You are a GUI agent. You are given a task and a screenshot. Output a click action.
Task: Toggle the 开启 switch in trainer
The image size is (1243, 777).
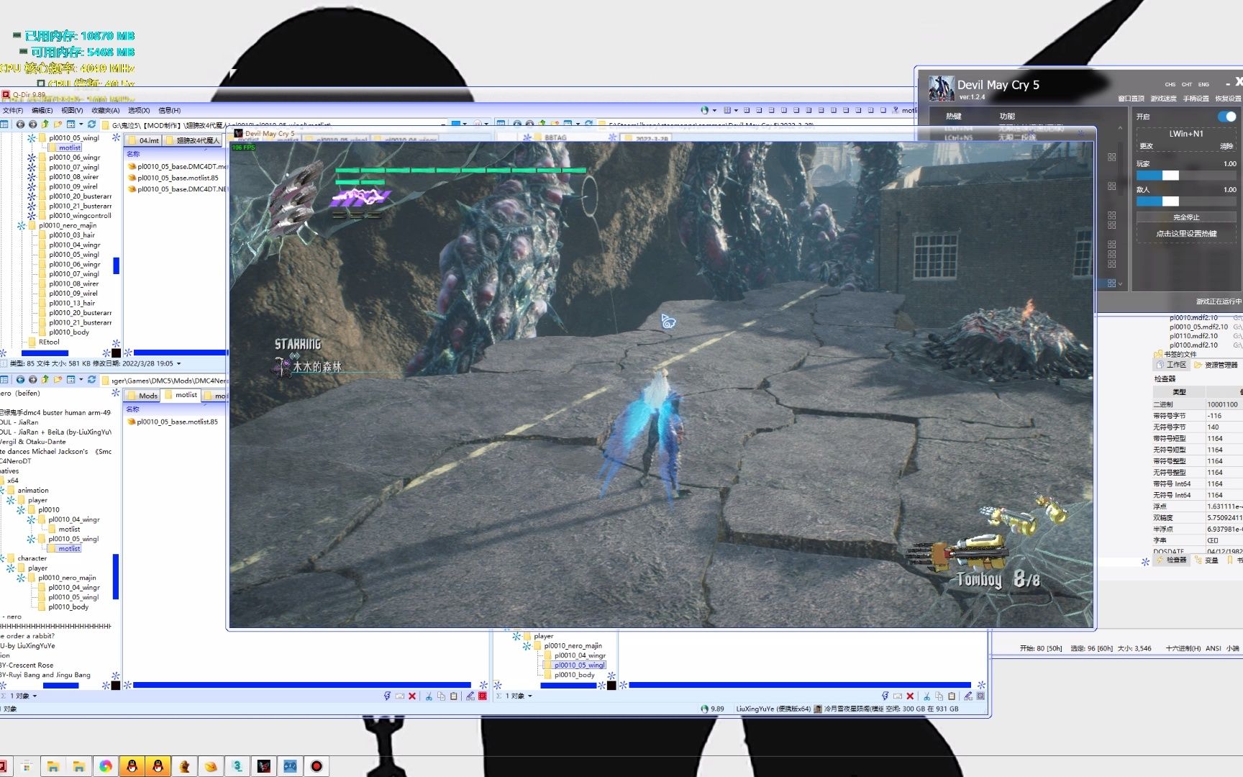[x=1226, y=117]
